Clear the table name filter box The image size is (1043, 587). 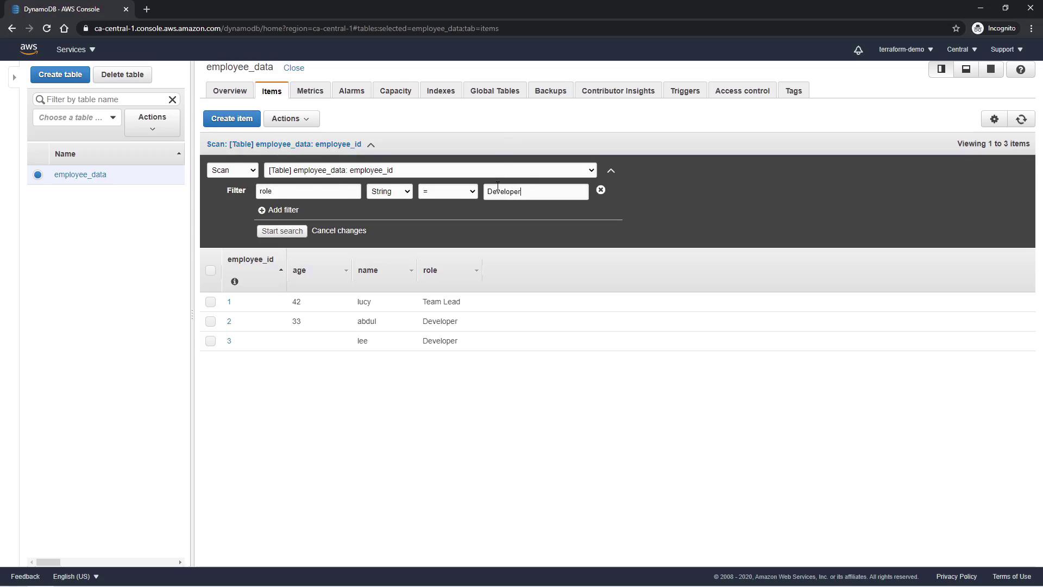[x=172, y=99]
